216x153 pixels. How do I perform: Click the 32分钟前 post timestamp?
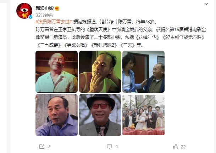pyautogui.click(x=44, y=15)
